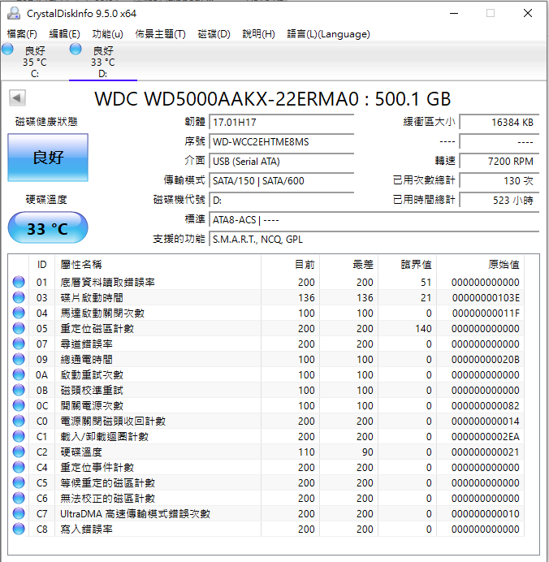
Task: Click the buffer size value 16384 KB
Action: tap(499, 122)
